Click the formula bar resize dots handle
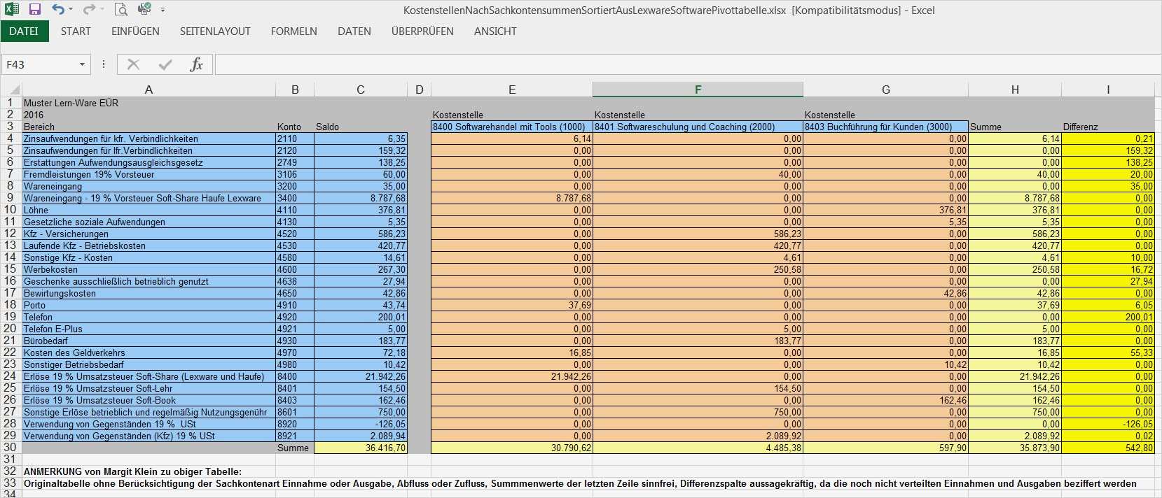 tap(104, 64)
